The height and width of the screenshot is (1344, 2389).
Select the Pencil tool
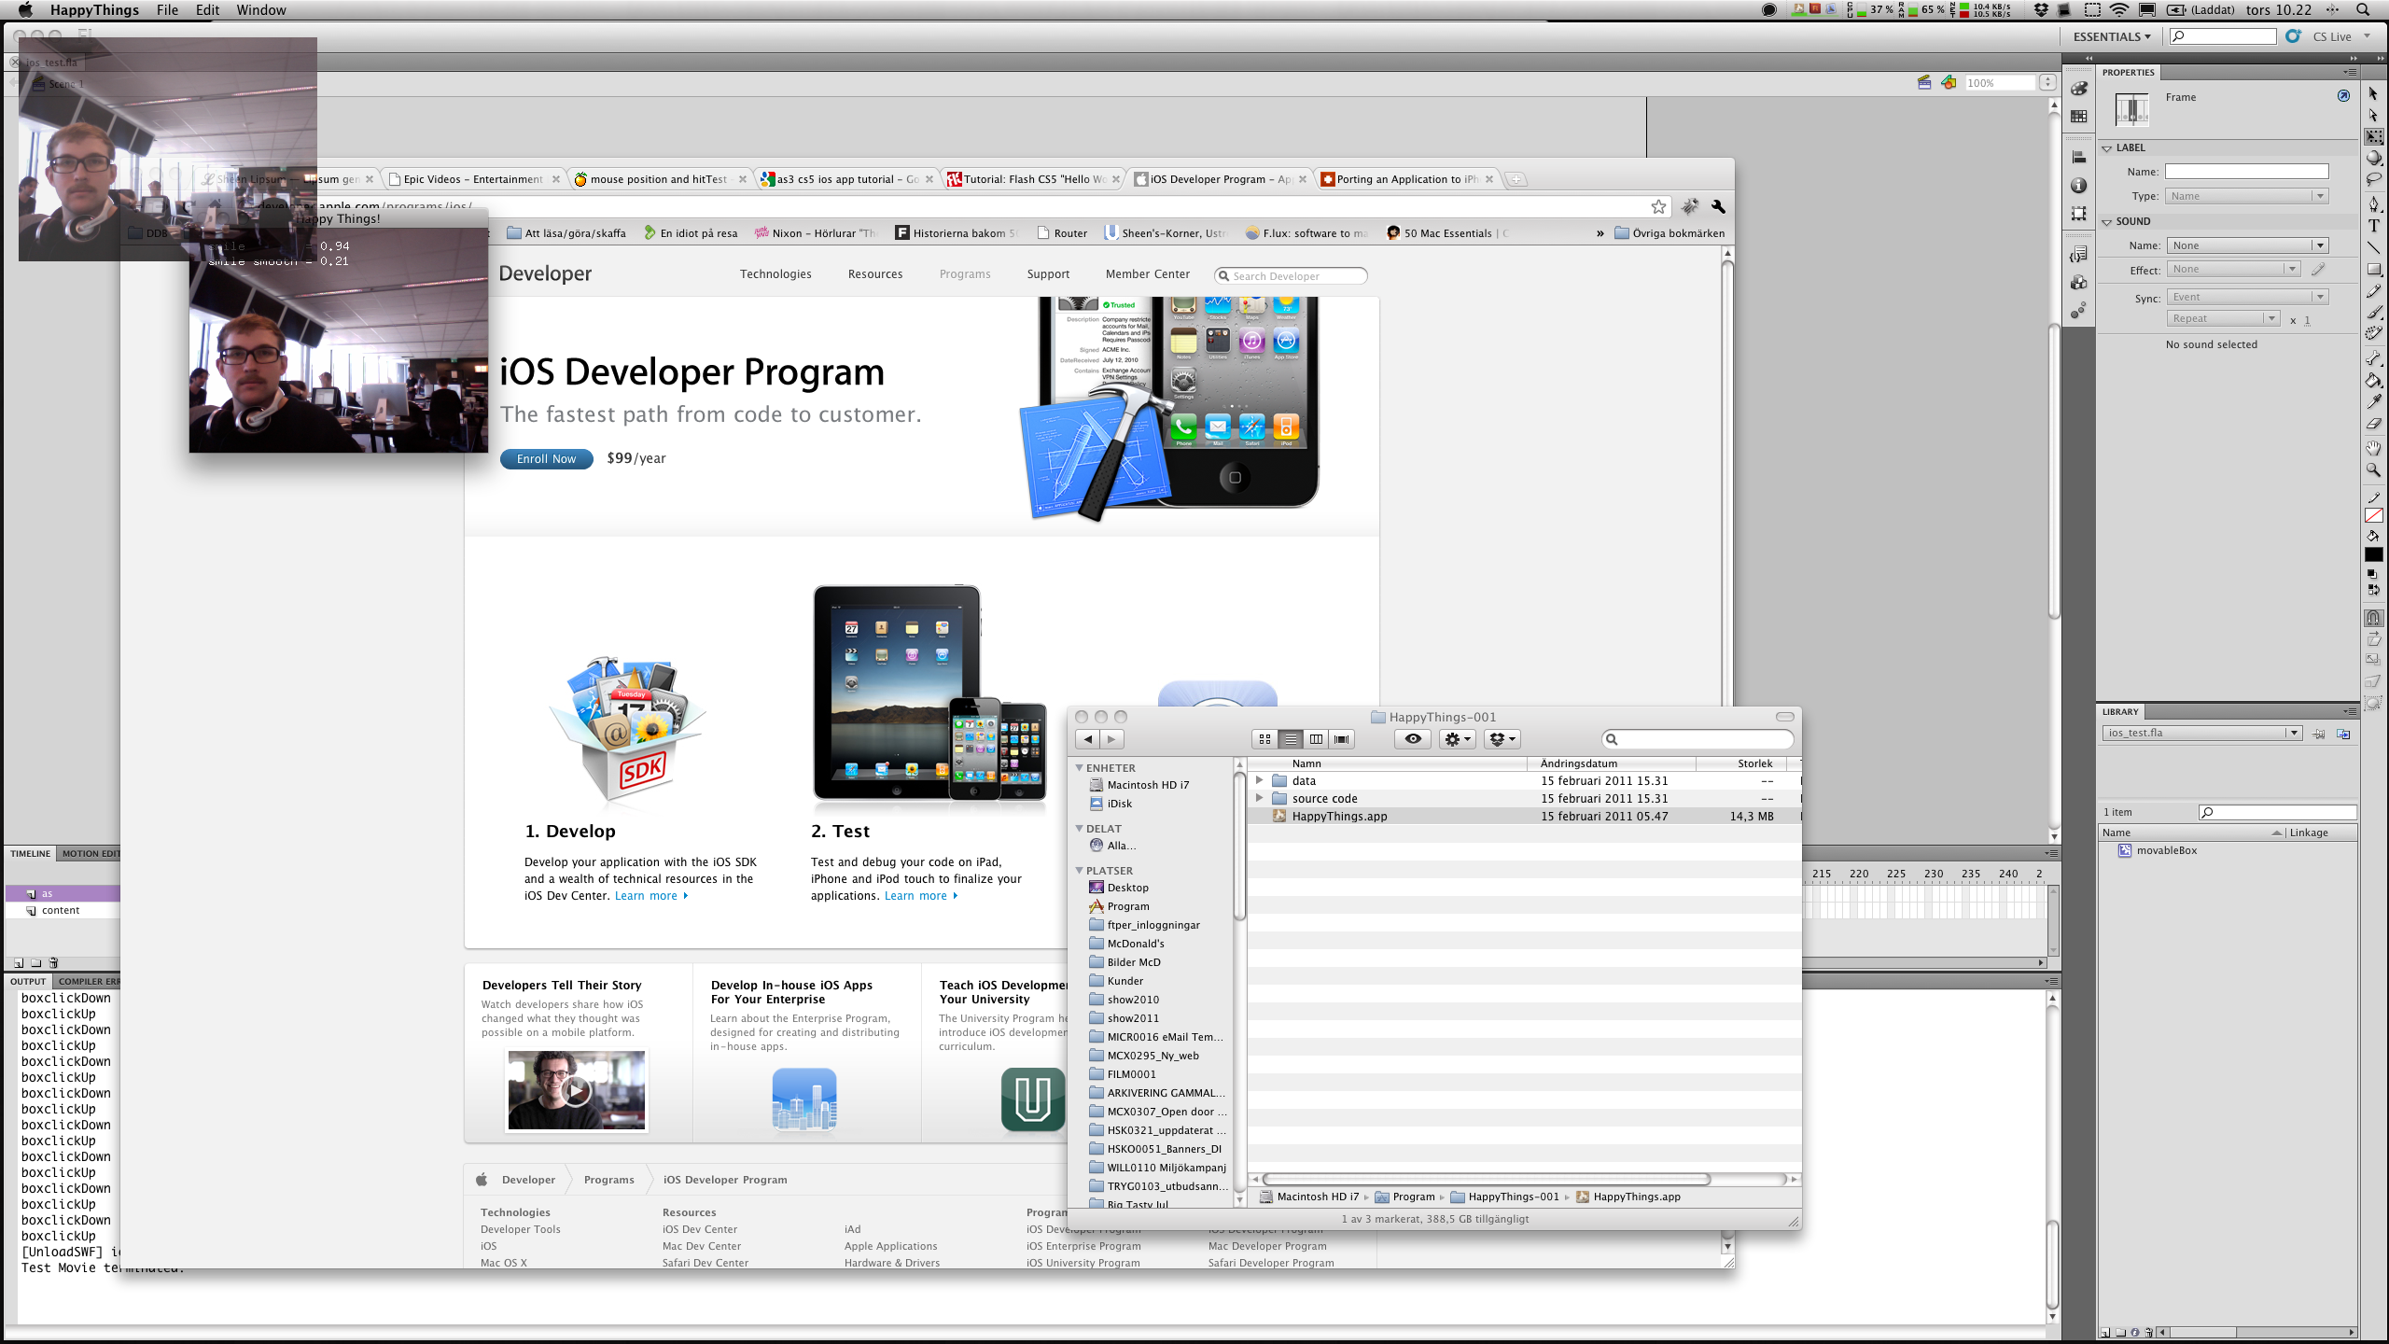tap(2373, 290)
